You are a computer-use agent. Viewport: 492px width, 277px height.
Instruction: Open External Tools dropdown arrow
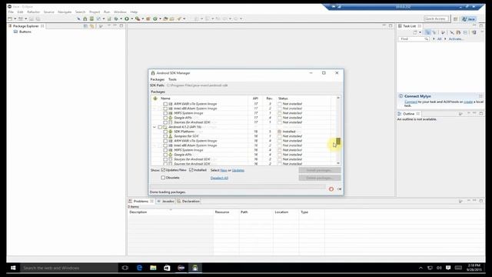(142, 18)
